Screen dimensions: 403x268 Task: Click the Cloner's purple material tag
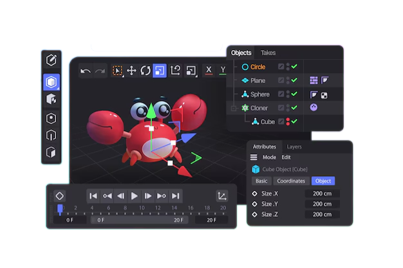(x=314, y=107)
